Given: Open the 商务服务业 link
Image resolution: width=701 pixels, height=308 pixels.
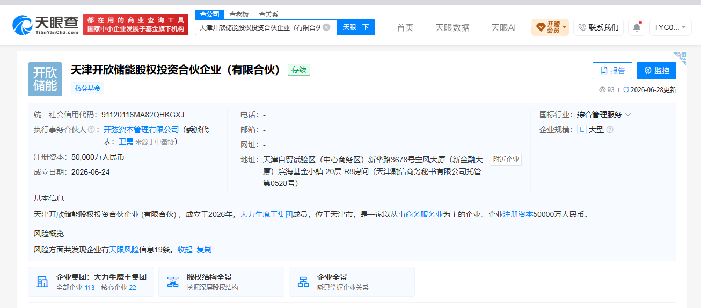Looking at the screenshot, I should click(x=424, y=214).
